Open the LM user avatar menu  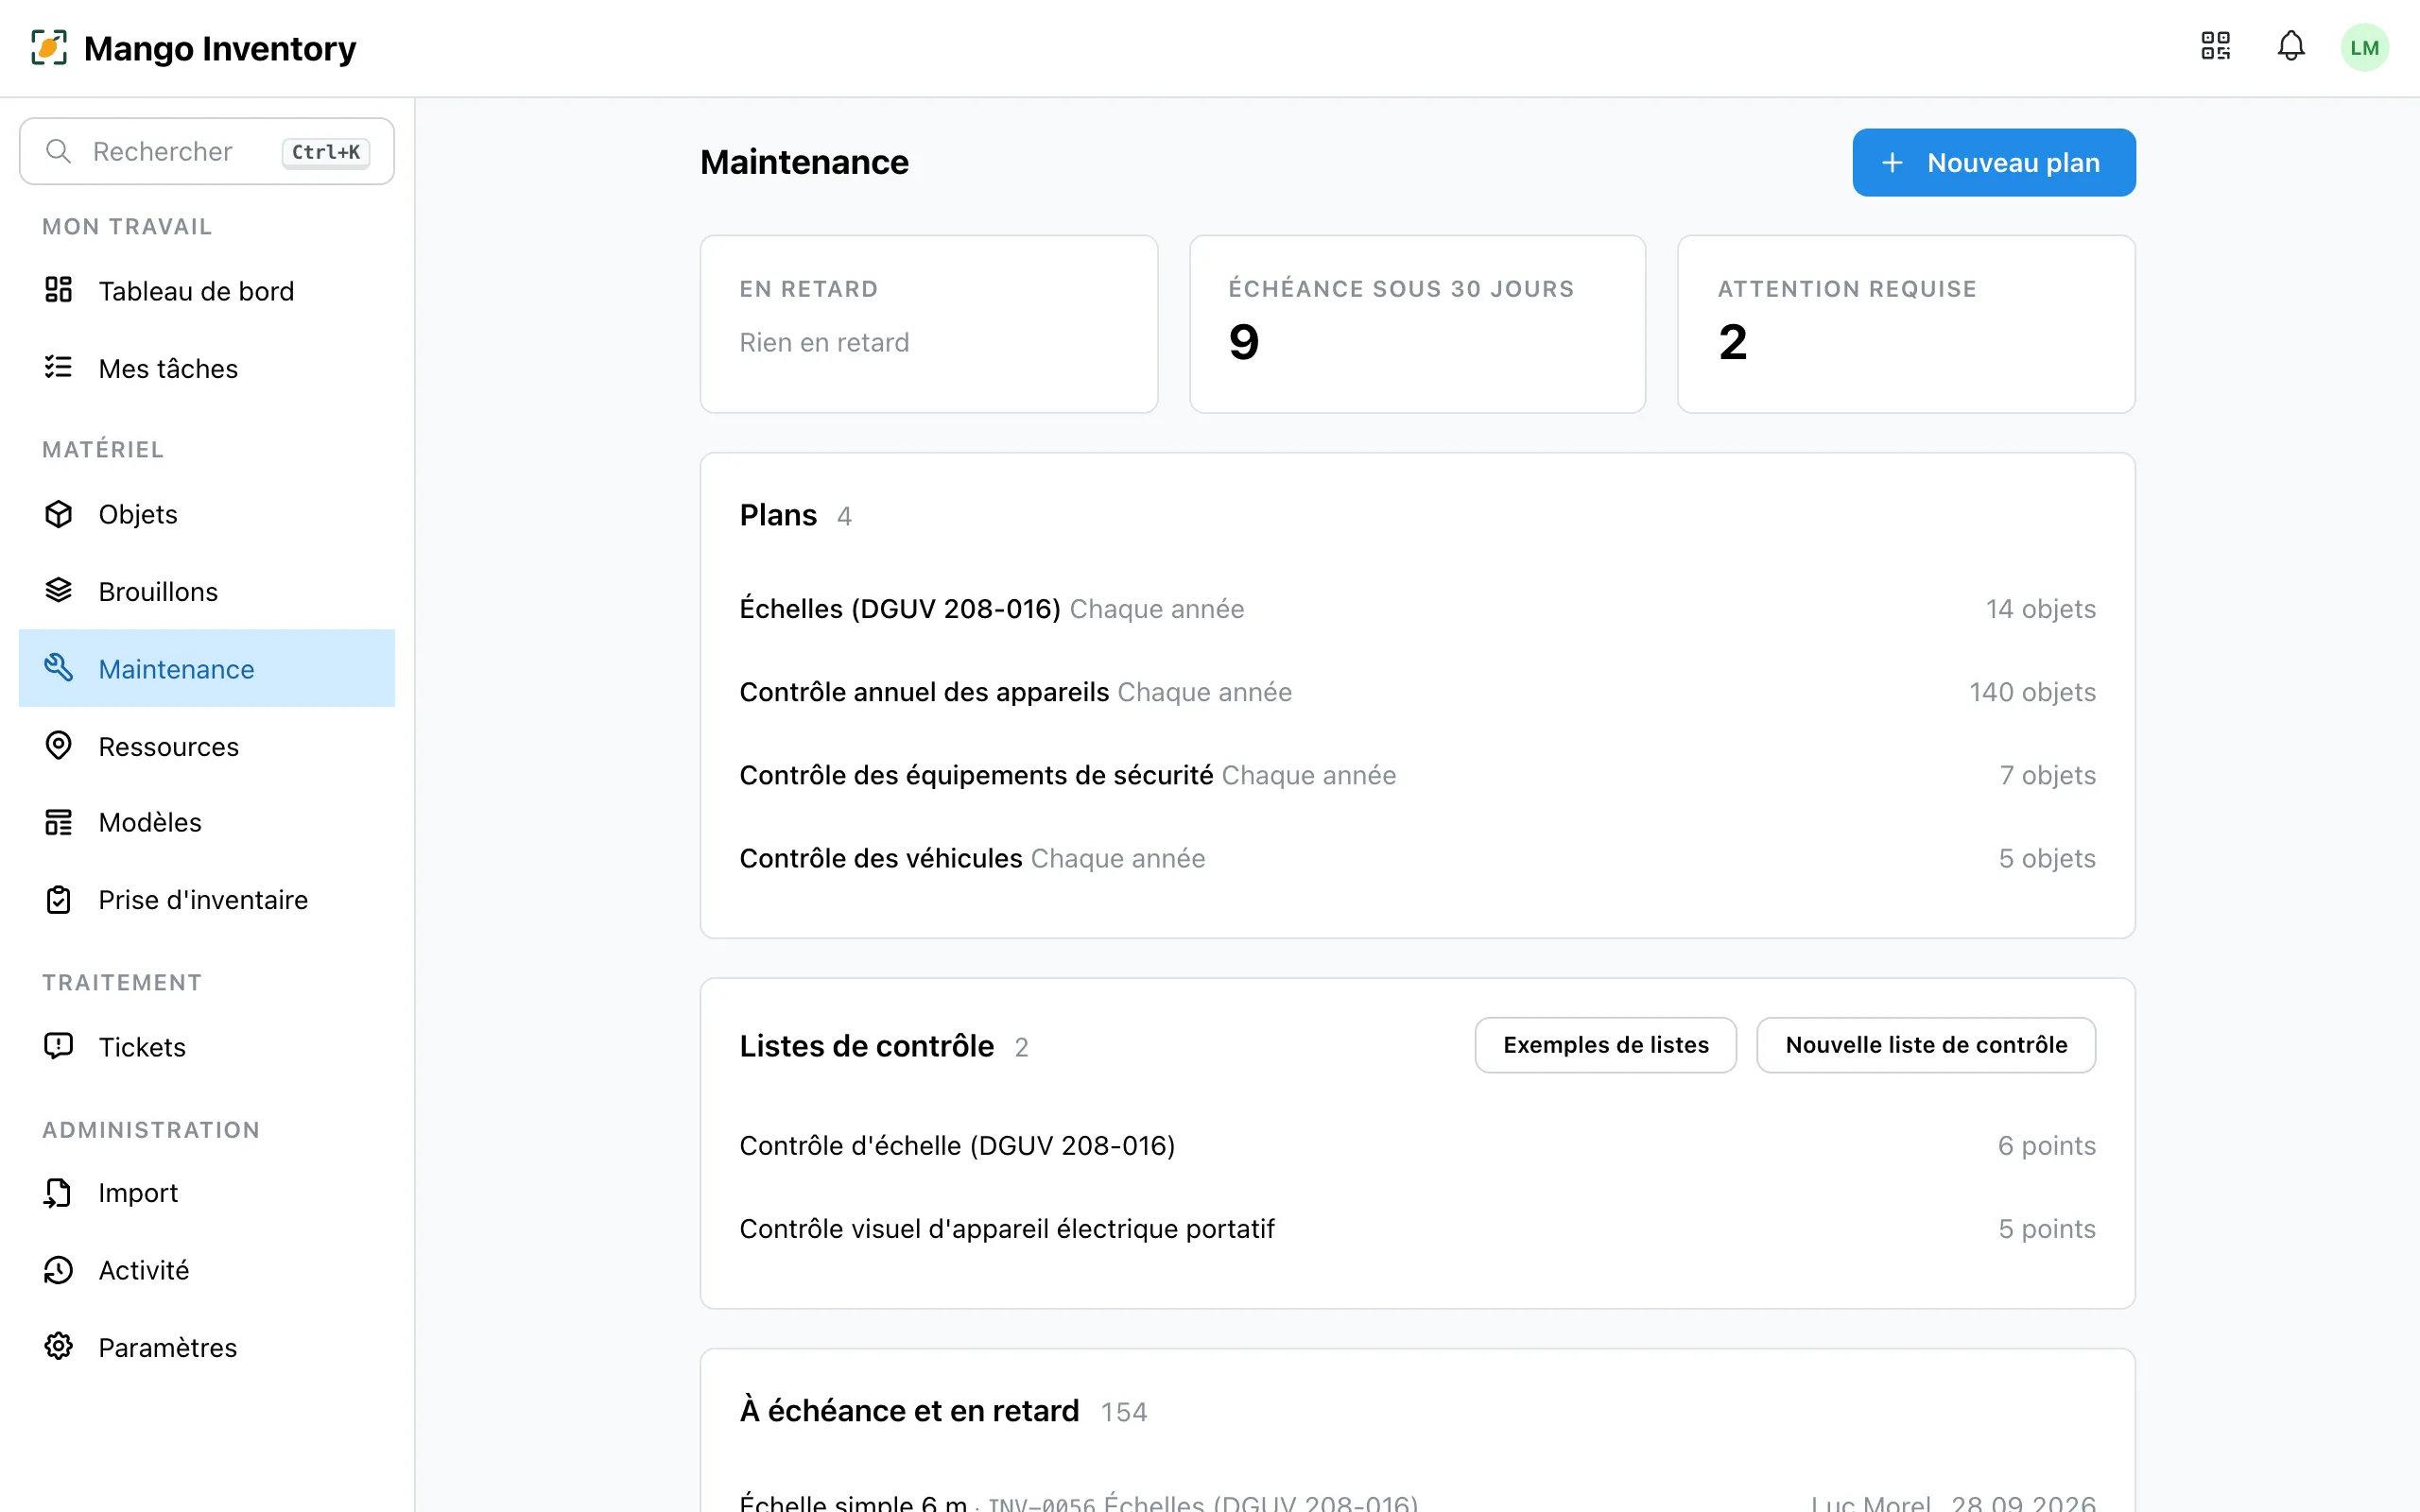[2364, 47]
